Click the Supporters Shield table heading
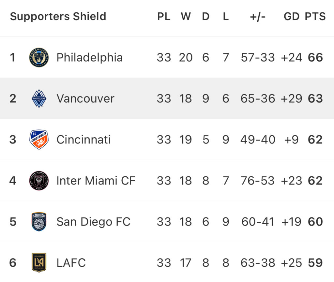Screen dimensions: 334x282 pyautogui.click(x=58, y=16)
